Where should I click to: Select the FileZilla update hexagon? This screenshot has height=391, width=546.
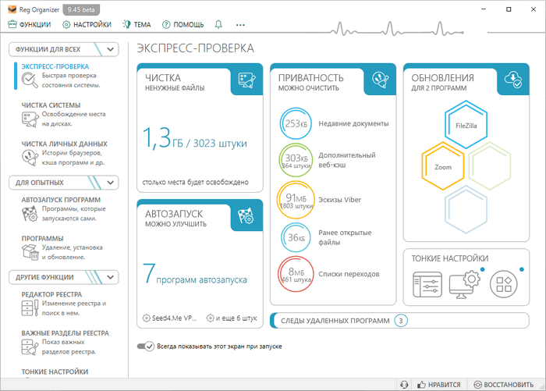pyautogui.click(x=466, y=125)
